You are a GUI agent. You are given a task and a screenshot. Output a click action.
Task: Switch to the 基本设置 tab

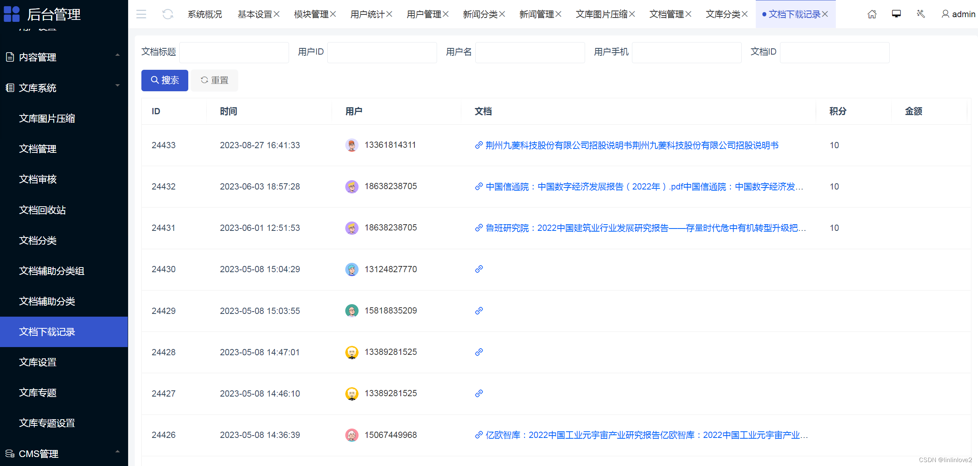pos(255,14)
